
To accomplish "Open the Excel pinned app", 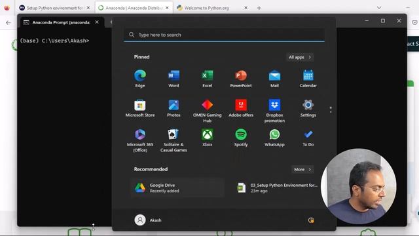I will (207, 79).
